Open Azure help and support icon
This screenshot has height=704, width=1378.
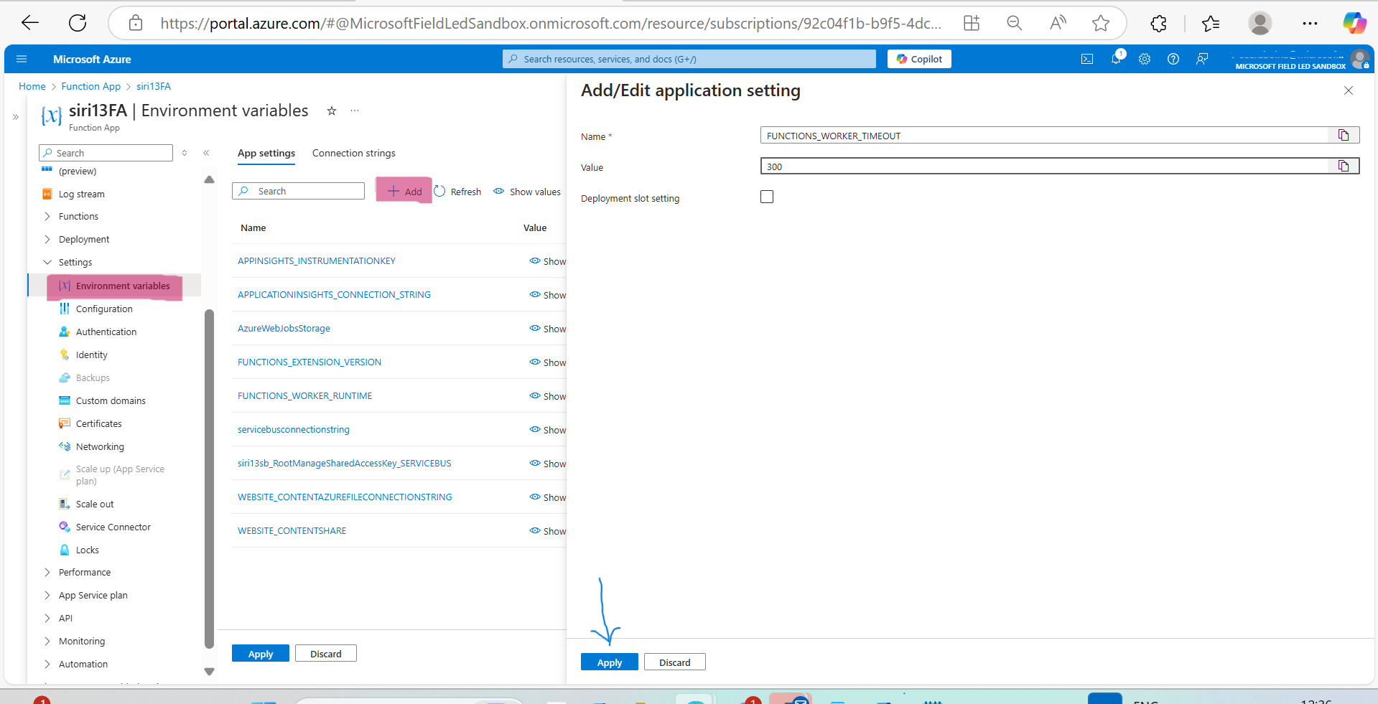tap(1173, 59)
